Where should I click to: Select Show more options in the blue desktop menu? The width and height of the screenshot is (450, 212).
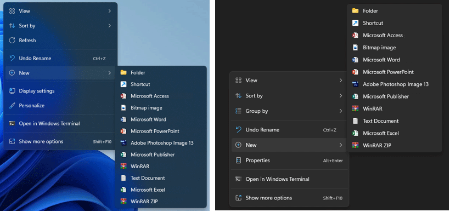(60, 141)
